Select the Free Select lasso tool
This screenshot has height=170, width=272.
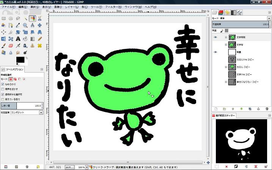point(18,18)
